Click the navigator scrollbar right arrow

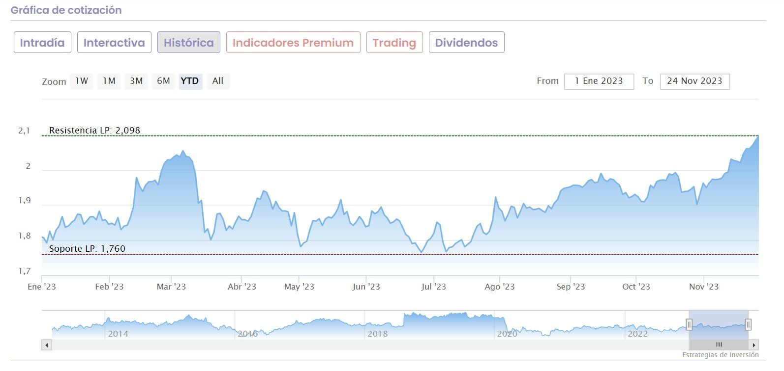tap(754, 345)
